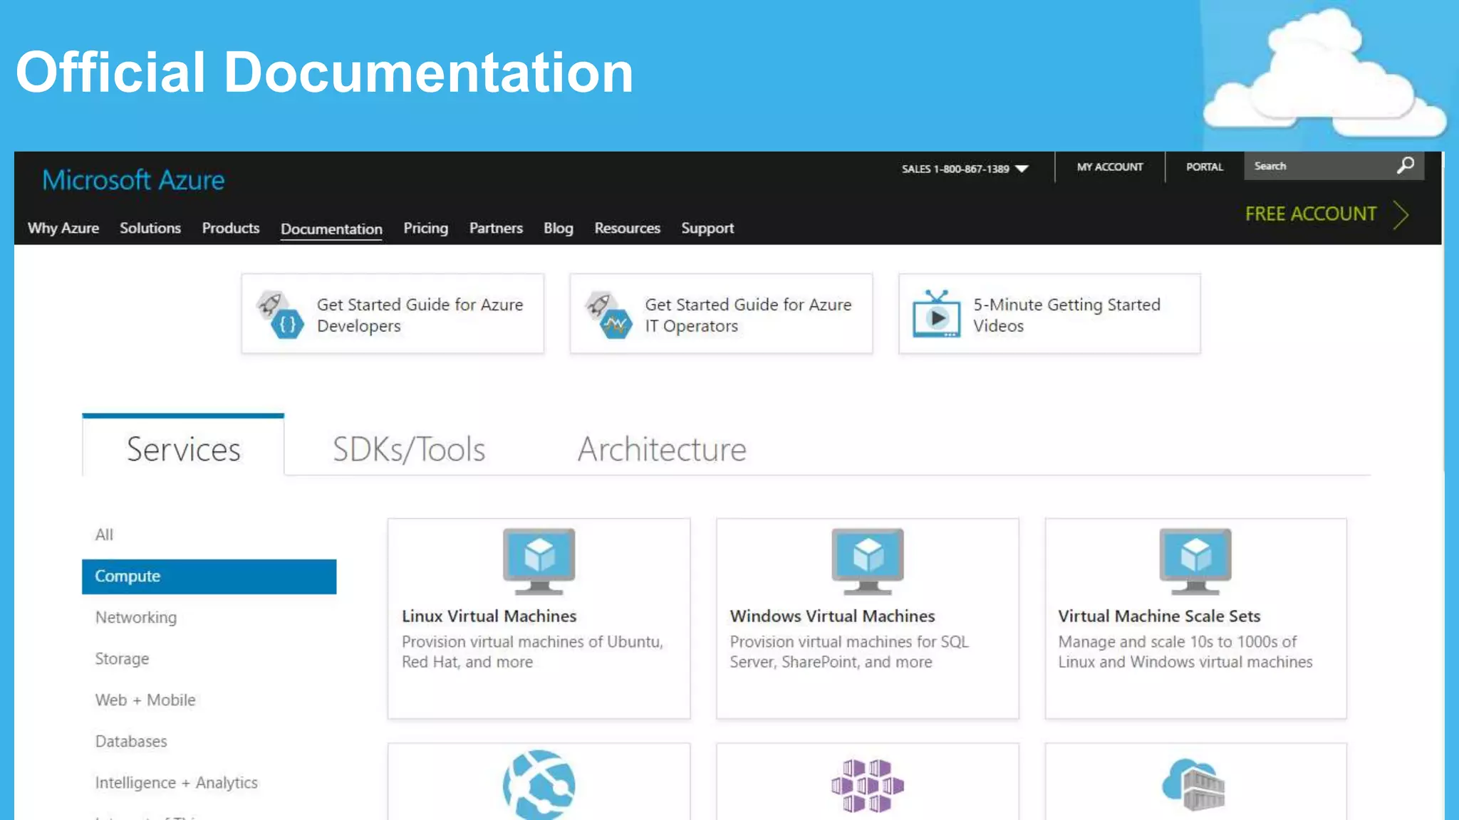Expand the Sales phone number dropdown
Screen dimensions: 1459x820
click(x=1022, y=169)
